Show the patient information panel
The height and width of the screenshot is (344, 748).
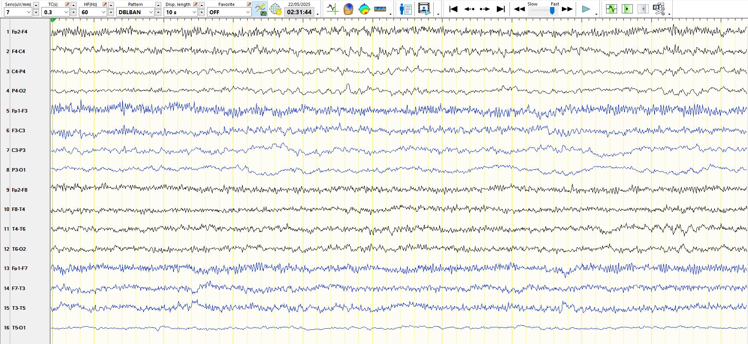pos(405,9)
